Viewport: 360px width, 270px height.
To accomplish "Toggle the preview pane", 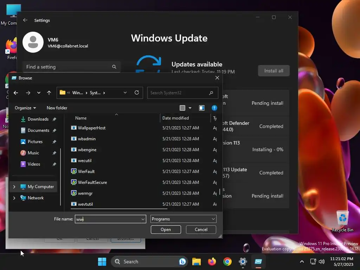I will [x=201, y=108].
